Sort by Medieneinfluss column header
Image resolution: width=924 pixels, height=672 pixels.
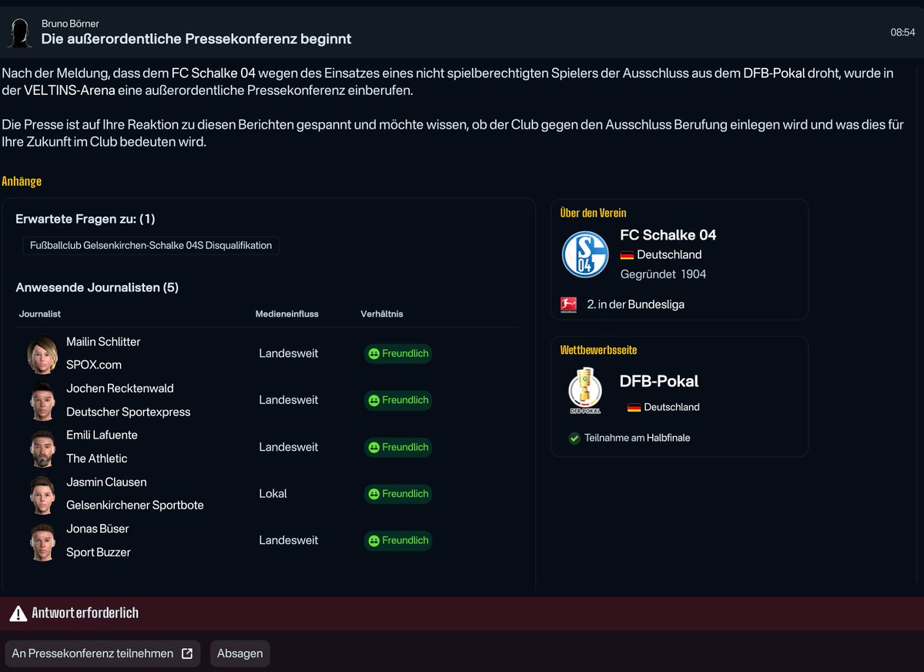pyautogui.click(x=287, y=314)
